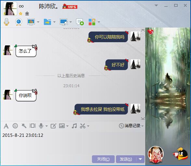Click the 关闭(C) button
Viewport: 191px width, 166px height.
[103, 159]
